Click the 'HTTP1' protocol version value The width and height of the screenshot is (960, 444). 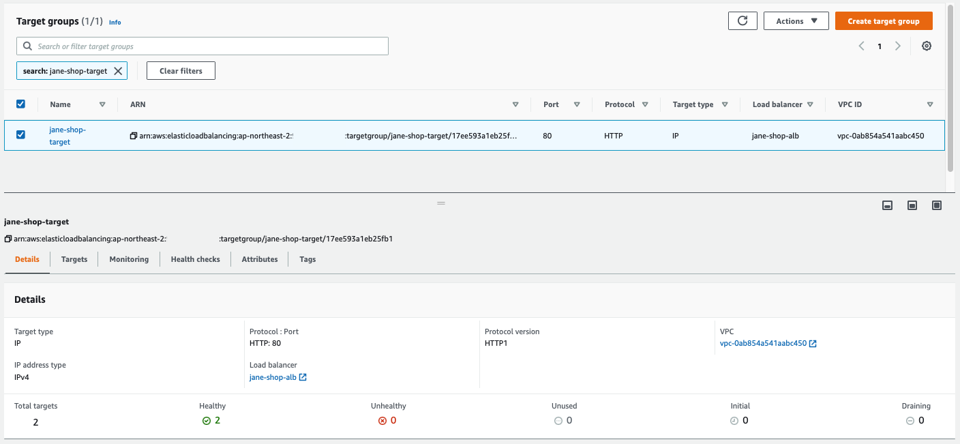click(x=496, y=343)
